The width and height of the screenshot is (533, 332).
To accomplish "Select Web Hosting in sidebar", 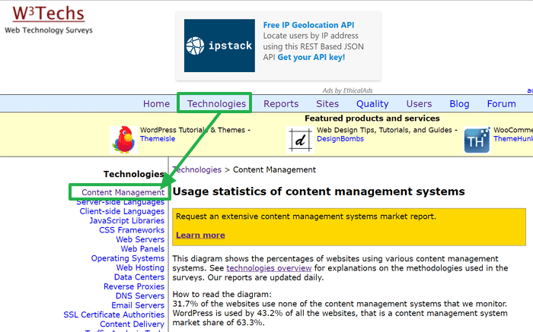I will pos(140,268).
